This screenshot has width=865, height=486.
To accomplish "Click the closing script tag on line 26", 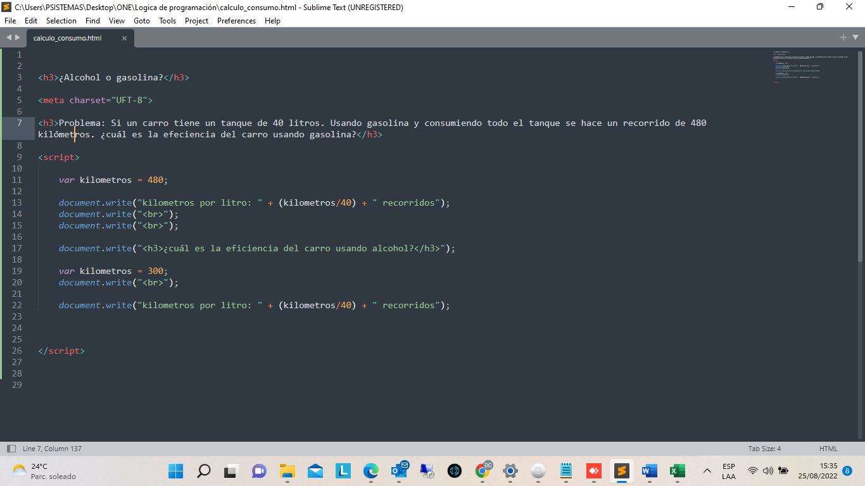I will click(x=61, y=351).
